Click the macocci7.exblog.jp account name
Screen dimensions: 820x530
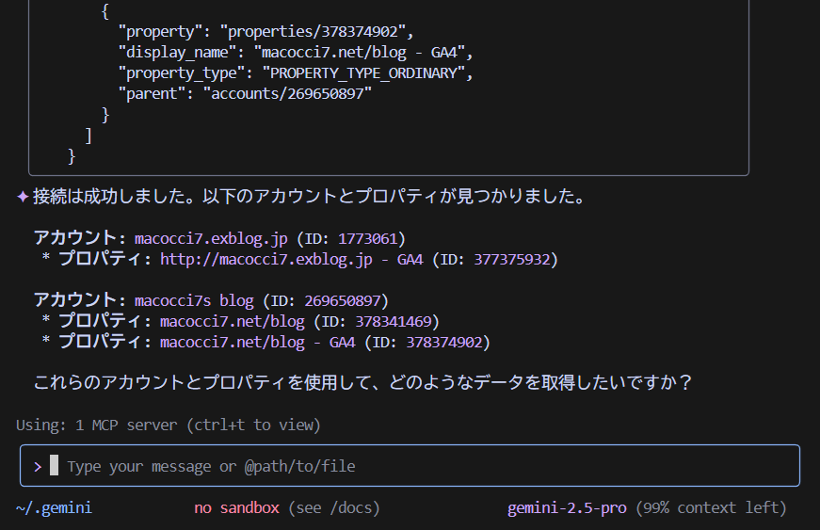(x=211, y=238)
